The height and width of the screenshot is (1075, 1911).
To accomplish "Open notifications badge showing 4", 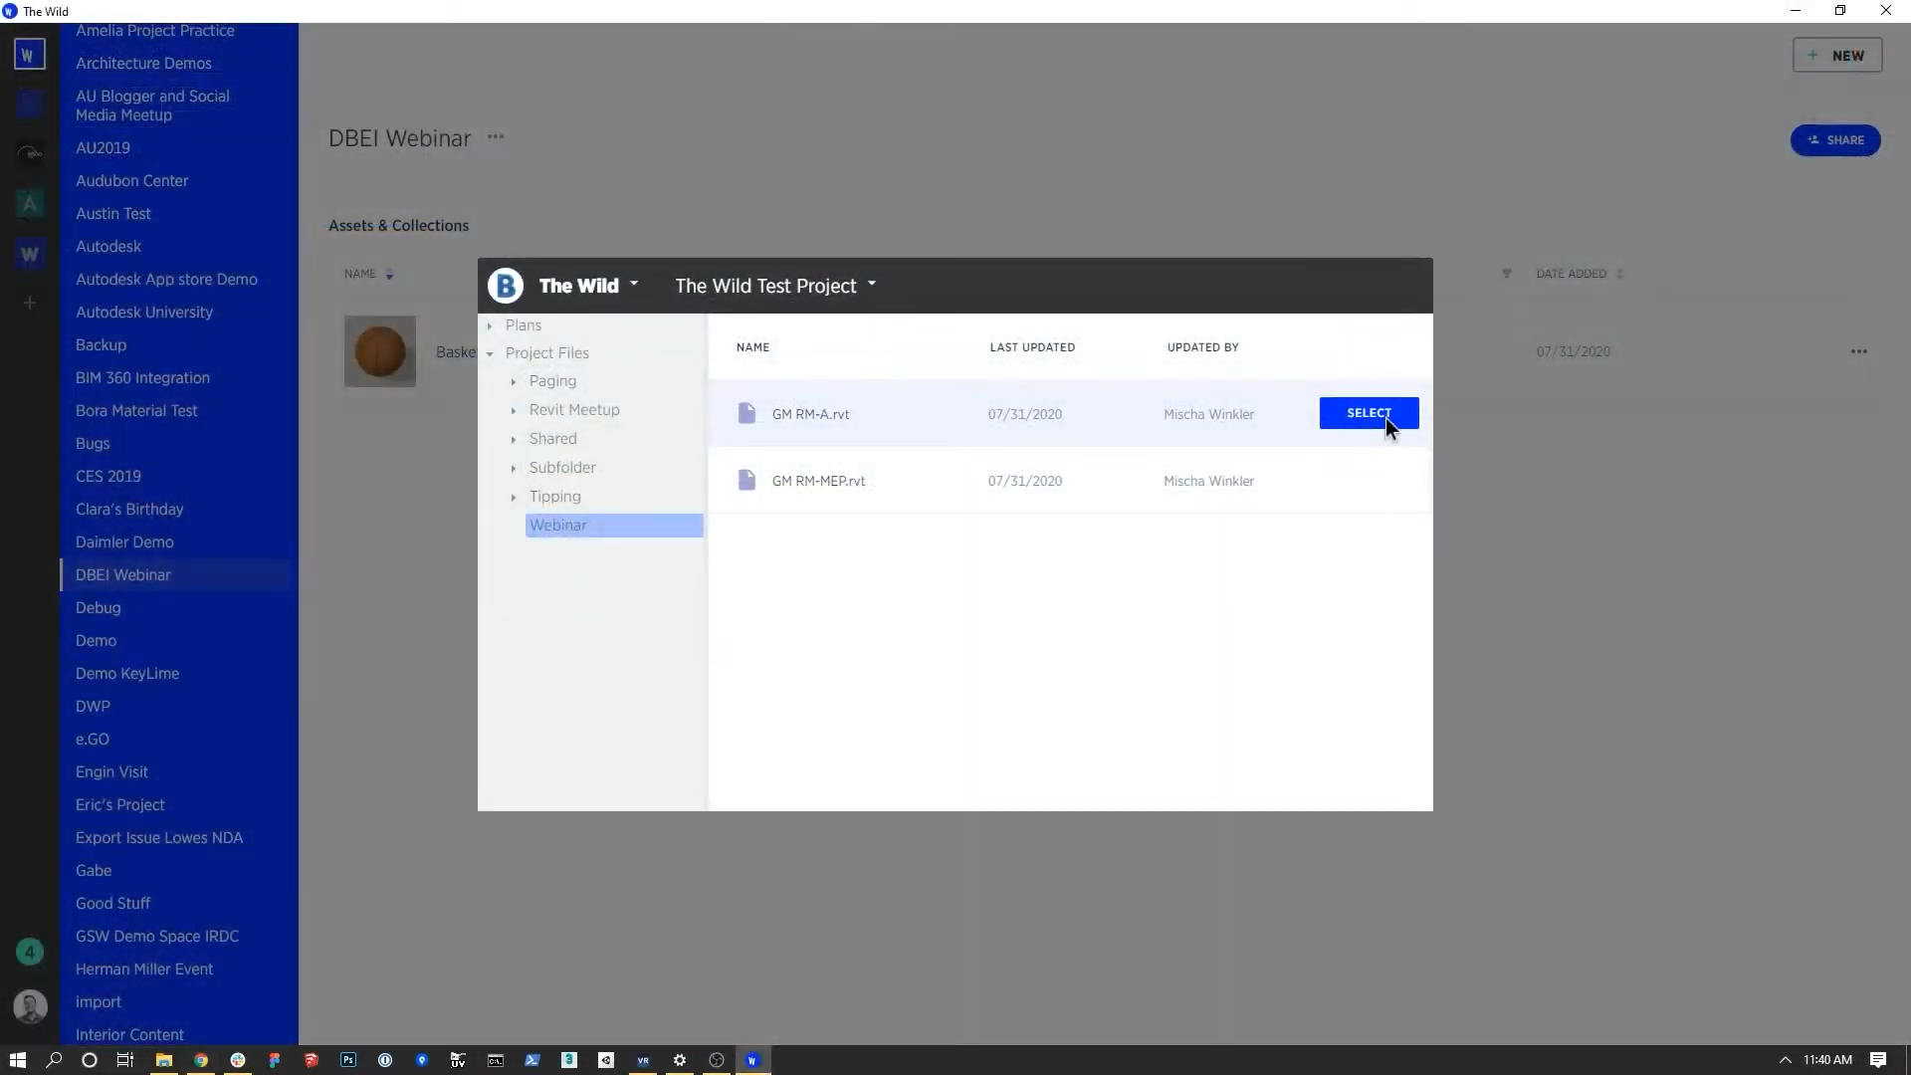I will [x=30, y=953].
